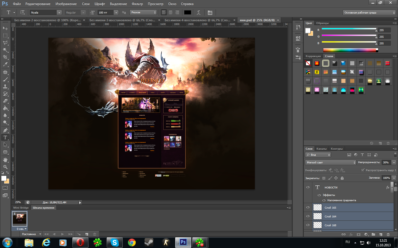Create a new adjustment layer

point(366,234)
